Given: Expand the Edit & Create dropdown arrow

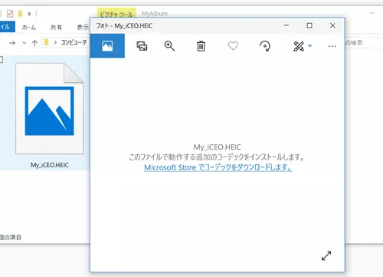Looking at the screenshot, I should (310, 46).
